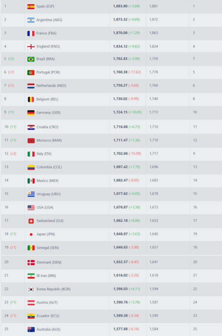Click the Australia flag icon

point(31,329)
